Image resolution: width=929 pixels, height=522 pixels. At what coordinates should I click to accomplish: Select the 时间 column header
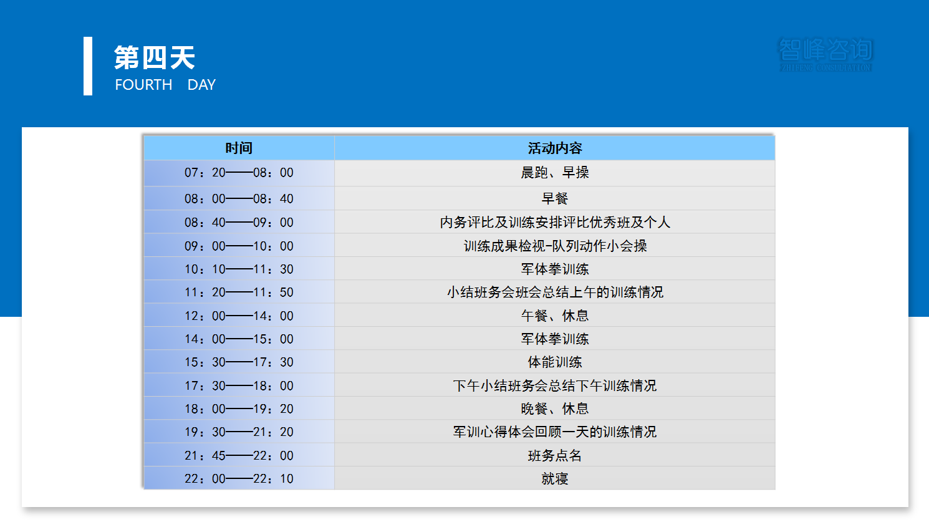click(x=239, y=148)
